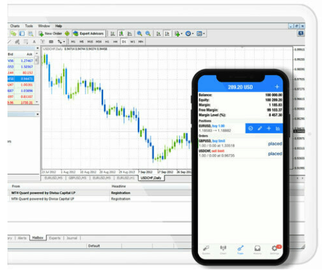Select the line chart type icon
322x270 pixels.
pyautogui.click(x=130, y=34)
